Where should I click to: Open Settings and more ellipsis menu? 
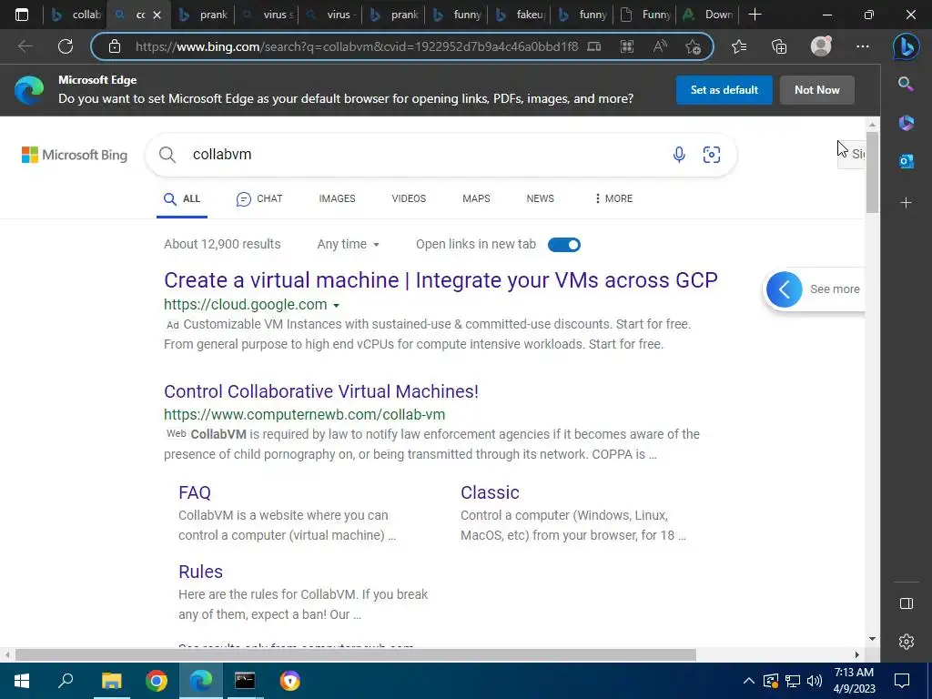863,46
